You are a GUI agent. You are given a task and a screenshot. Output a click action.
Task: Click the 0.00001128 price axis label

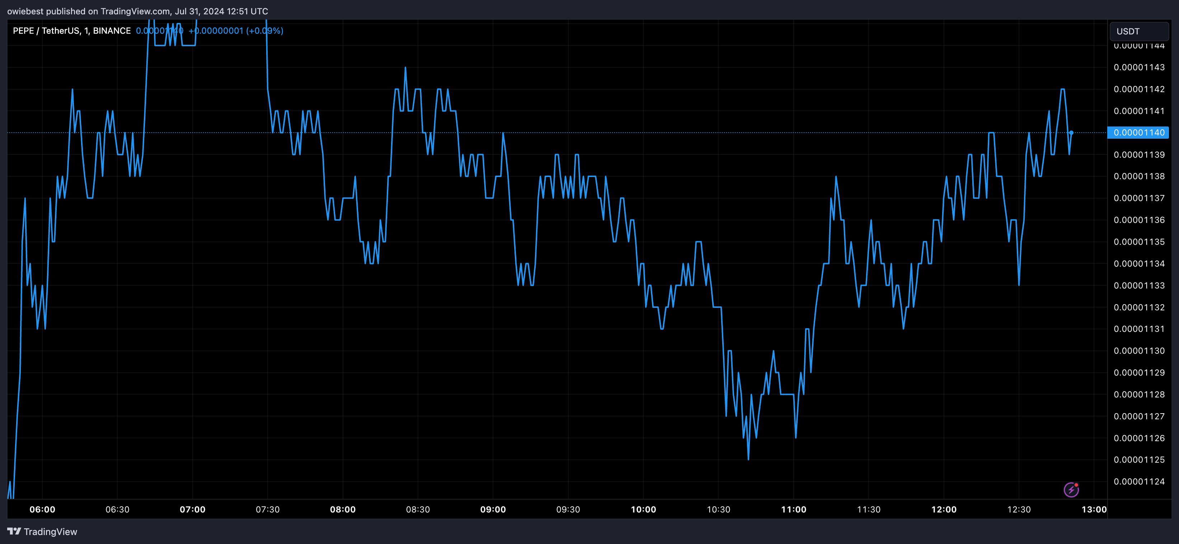tap(1139, 395)
